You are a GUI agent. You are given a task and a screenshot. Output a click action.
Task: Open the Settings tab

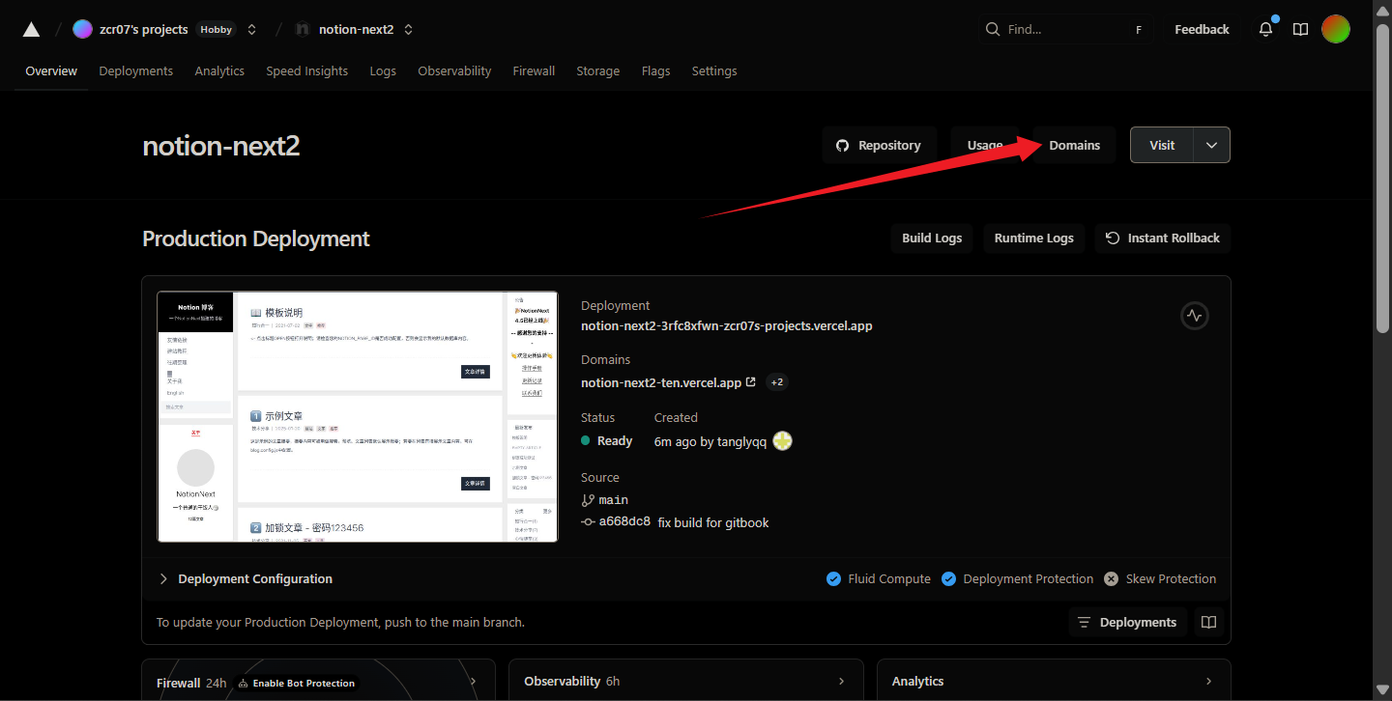(714, 70)
